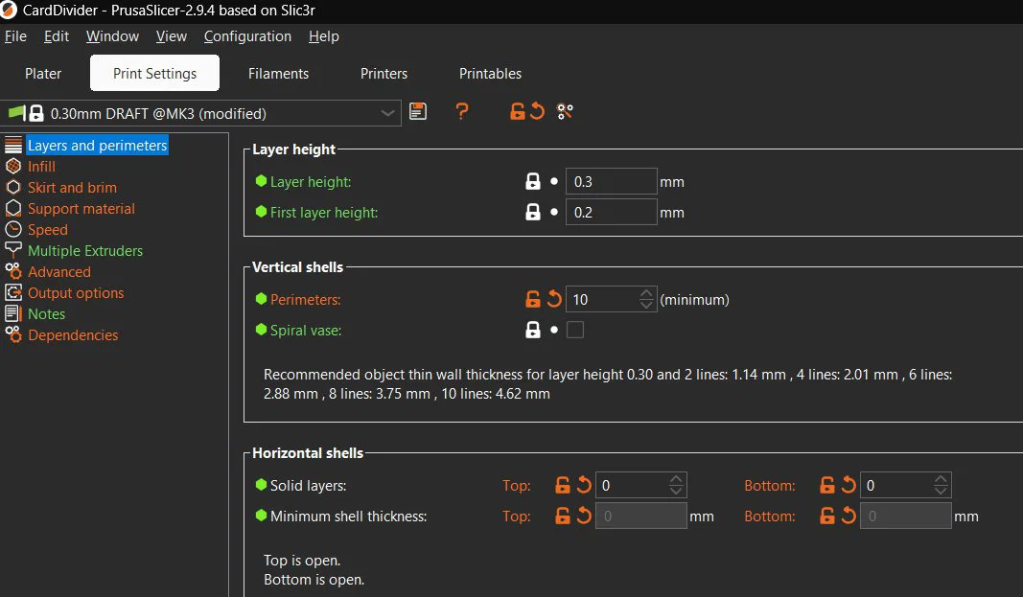Click the reset arrow for Solid layers Top
1023x597 pixels.
click(584, 485)
